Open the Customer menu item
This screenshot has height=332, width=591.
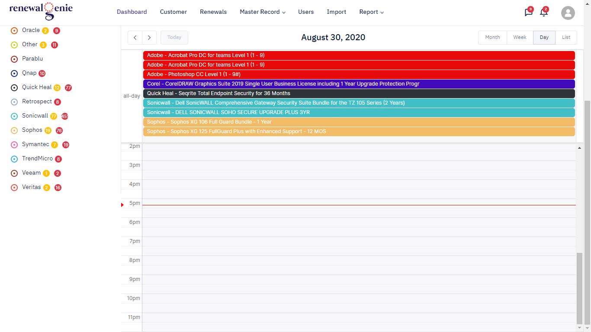point(173,12)
